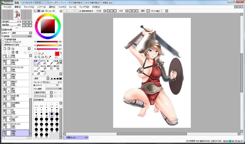Open the レイヤー menu

[41, 7]
